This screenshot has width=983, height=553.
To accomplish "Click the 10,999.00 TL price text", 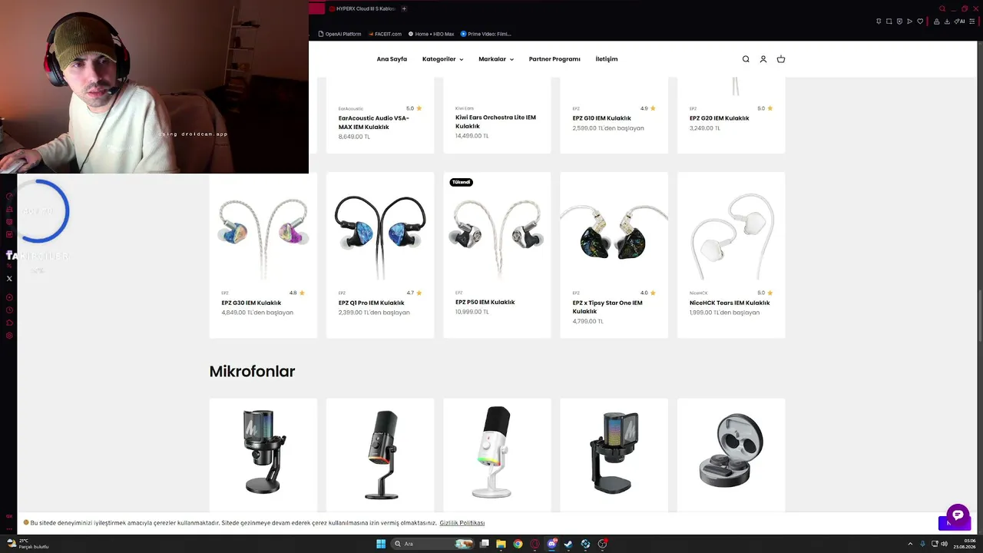I will click(472, 312).
